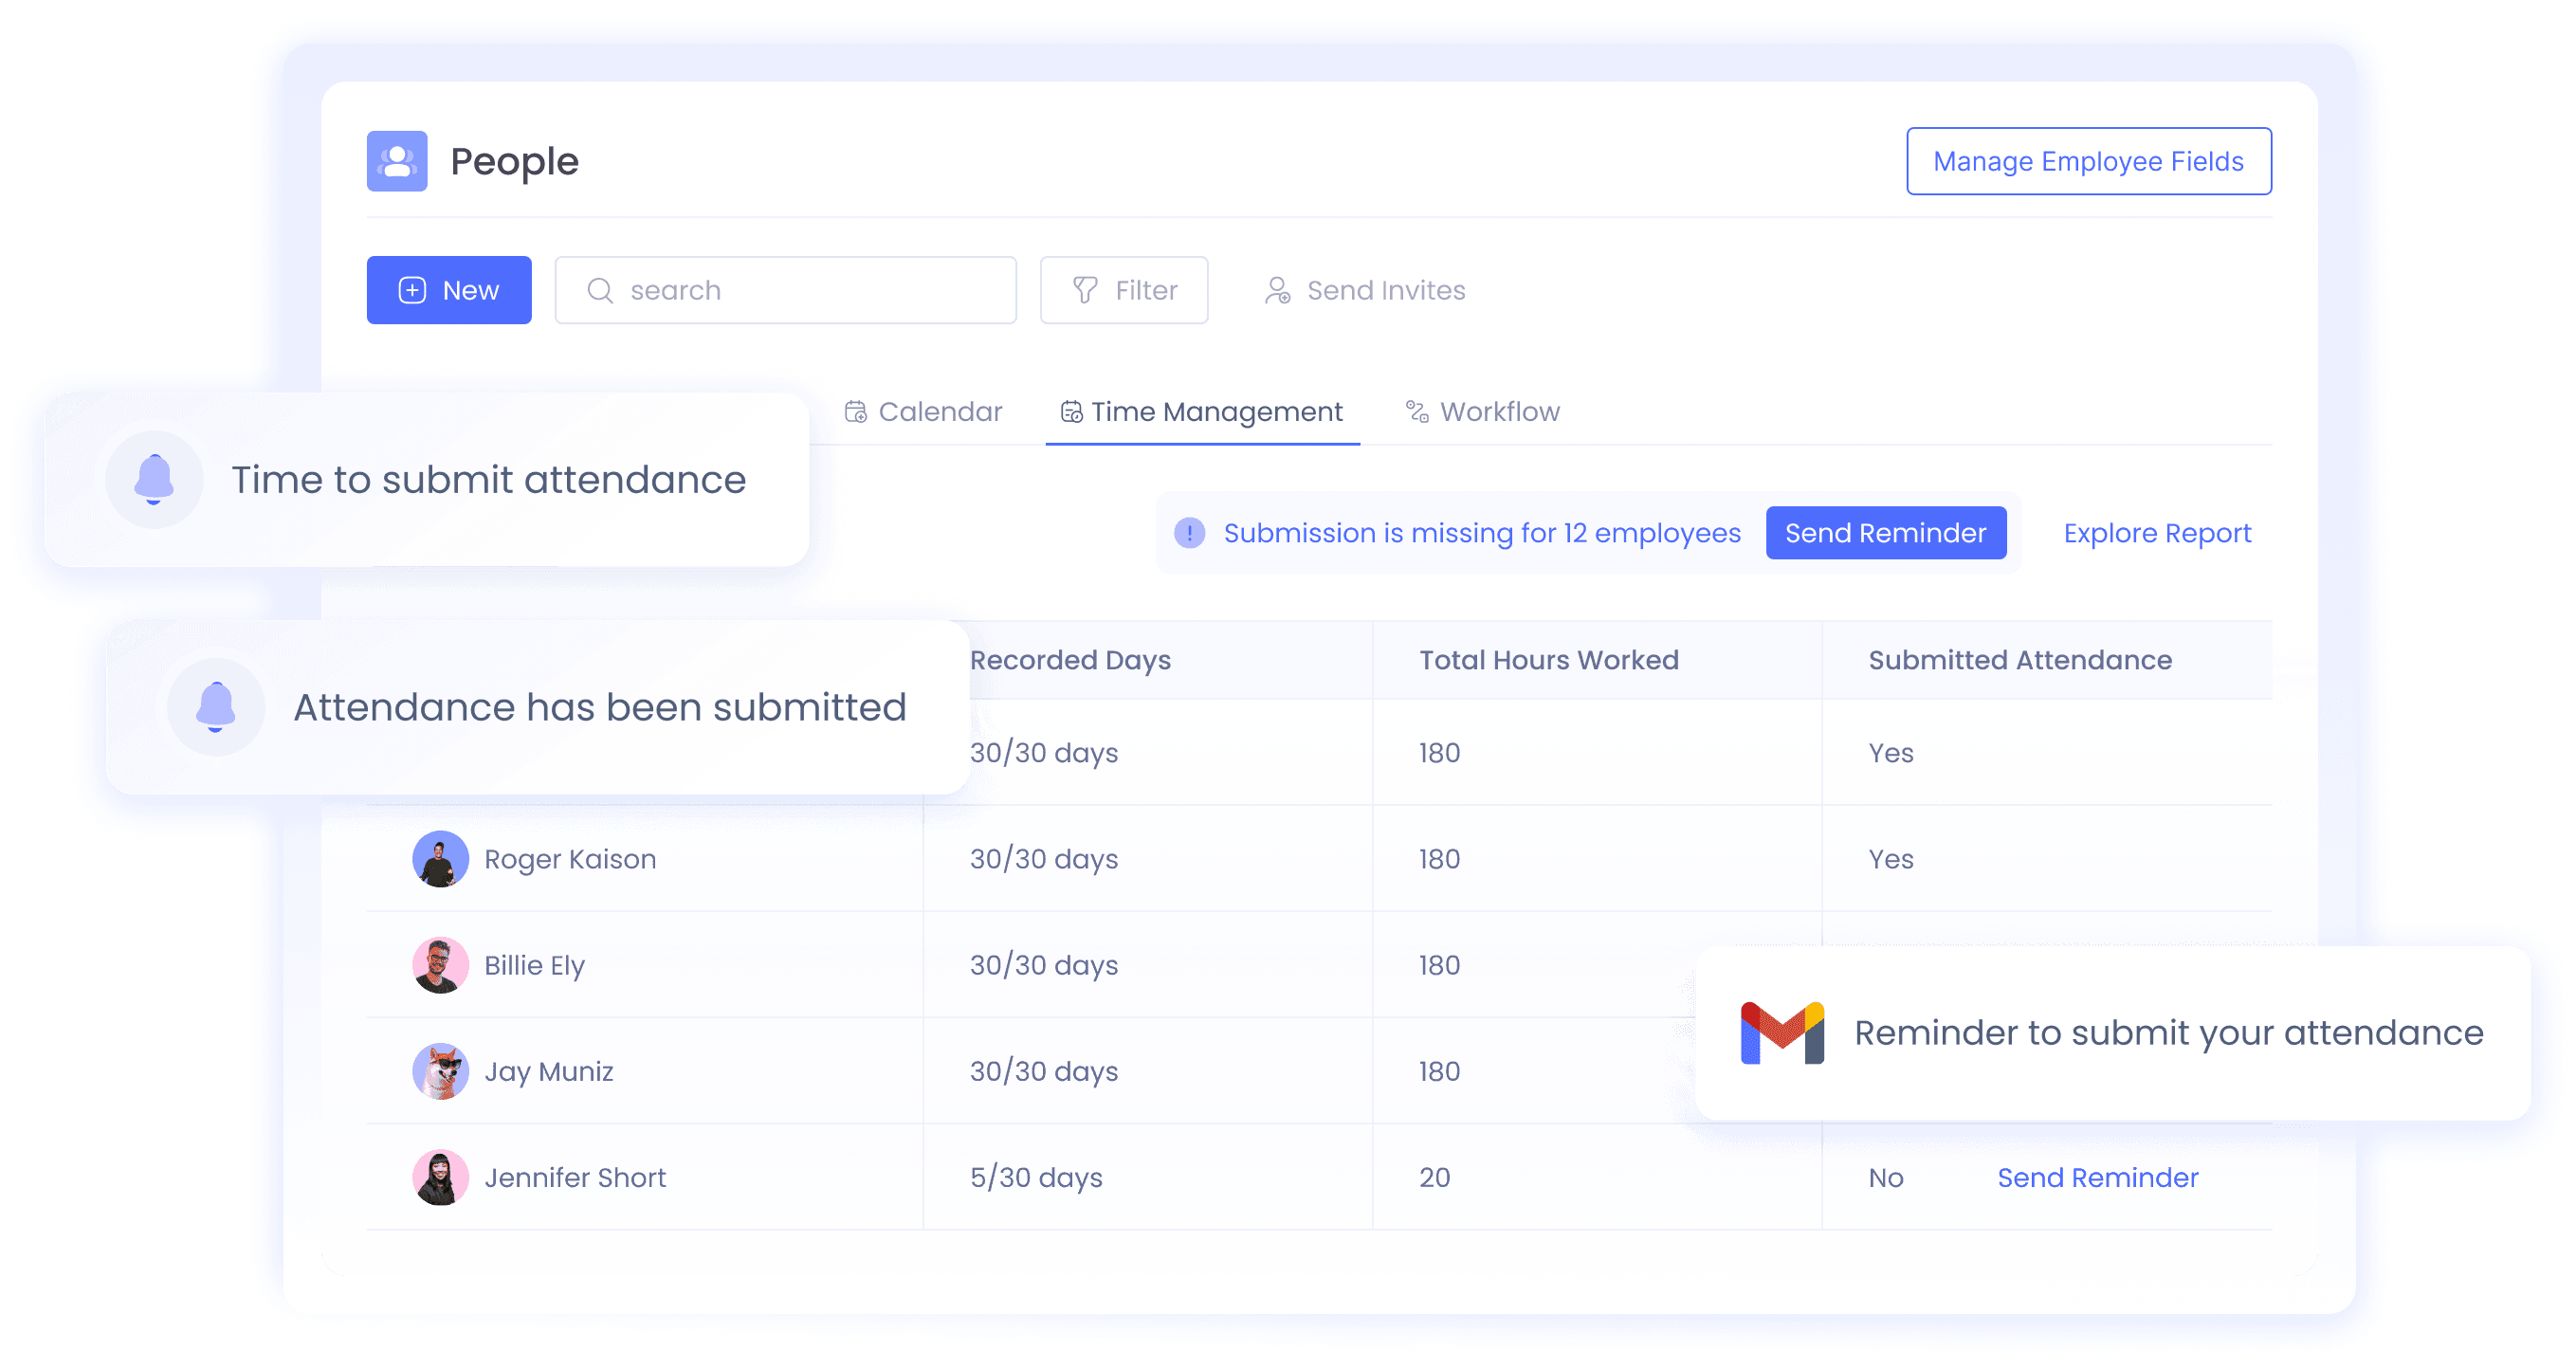This screenshot has height=1370, width=2576.
Task: Expand the Filter dropdown options
Action: pyautogui.click(x=1124, y=290)
